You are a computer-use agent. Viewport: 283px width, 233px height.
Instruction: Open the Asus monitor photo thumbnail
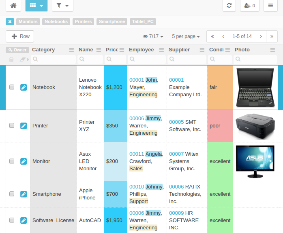tap(255, 161)
